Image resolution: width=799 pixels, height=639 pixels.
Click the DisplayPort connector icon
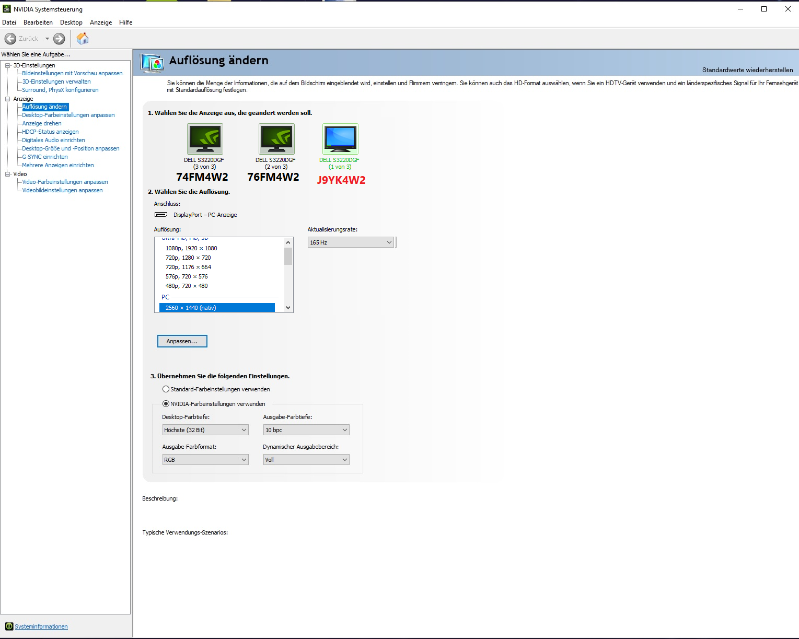tap(161, 215)
